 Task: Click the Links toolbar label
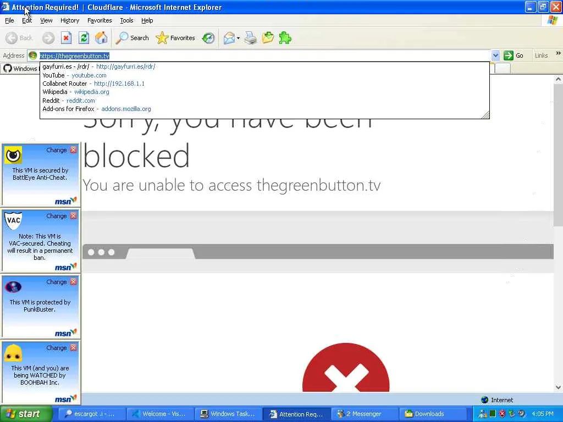541,55
